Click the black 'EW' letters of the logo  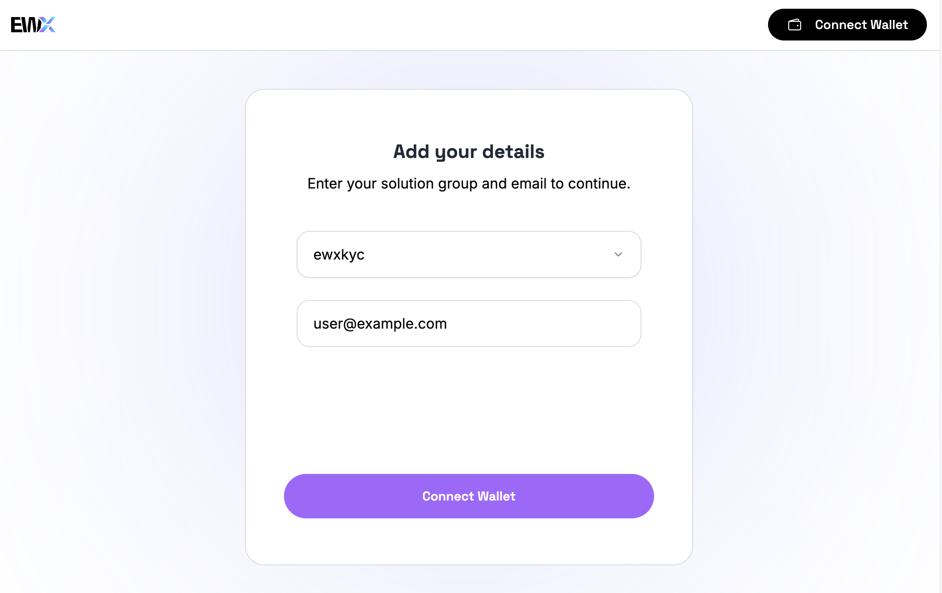point(25,25)
